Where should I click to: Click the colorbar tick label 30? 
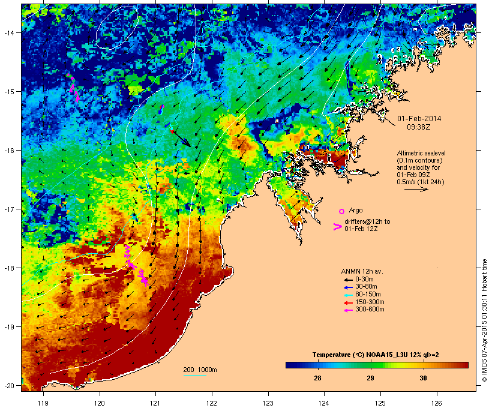(x=423, y=378)
